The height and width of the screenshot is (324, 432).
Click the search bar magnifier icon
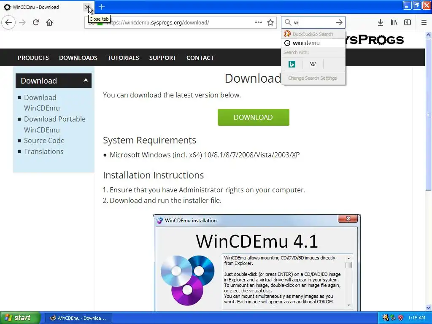click(288, 22)
